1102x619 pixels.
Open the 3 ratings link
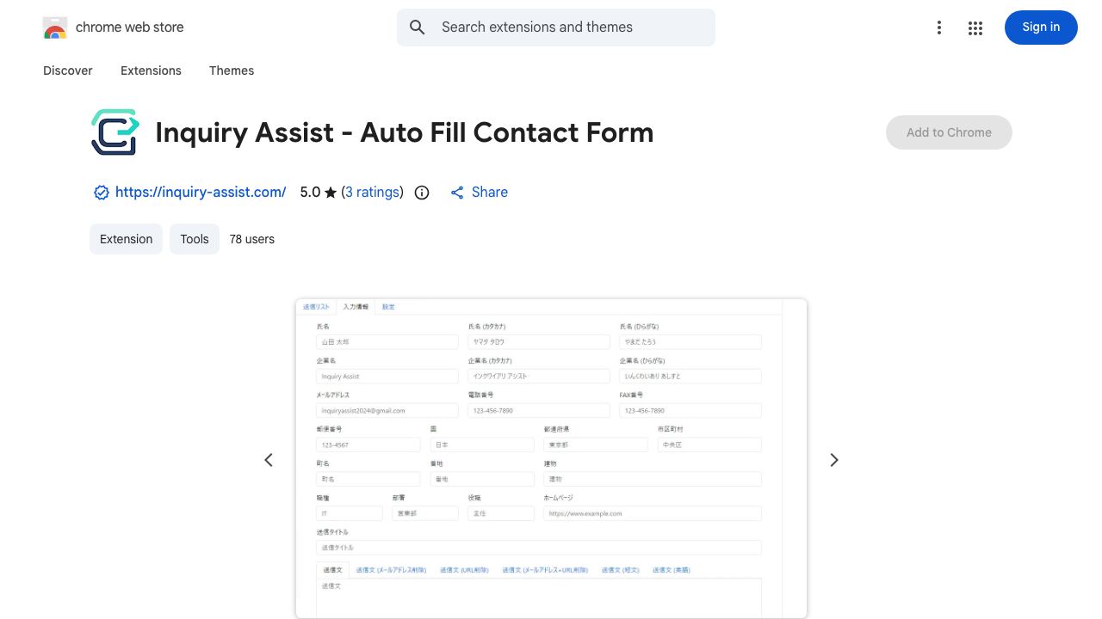(372, 193)
